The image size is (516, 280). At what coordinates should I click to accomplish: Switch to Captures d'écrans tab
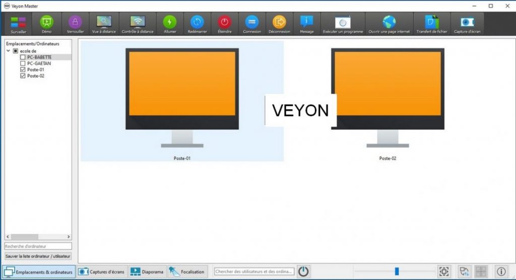102,272
